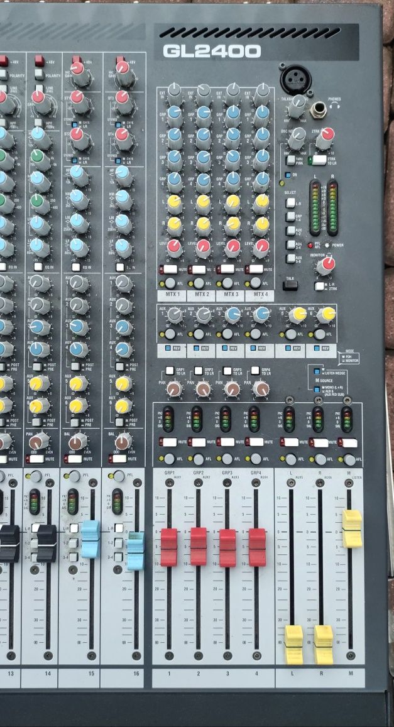Screen dimensions: 394x727
Task: Mute the GRP1 group output
Action: tap(169, 442)
